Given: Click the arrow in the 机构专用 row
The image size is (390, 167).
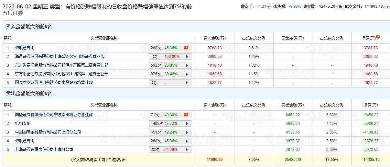Looking at the screenshot, I should tap(187, 124).
